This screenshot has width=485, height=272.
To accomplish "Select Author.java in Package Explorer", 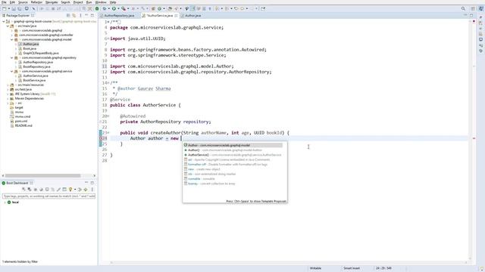I will (x=30, y=44).
